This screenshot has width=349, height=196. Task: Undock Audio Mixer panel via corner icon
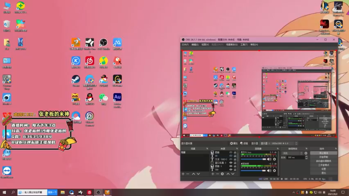tap(277, 149)
